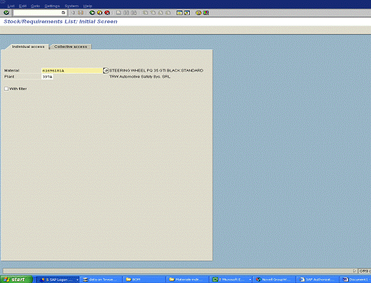
Task: Click the yellow Exit icon
Action: [x=100, y=12]
